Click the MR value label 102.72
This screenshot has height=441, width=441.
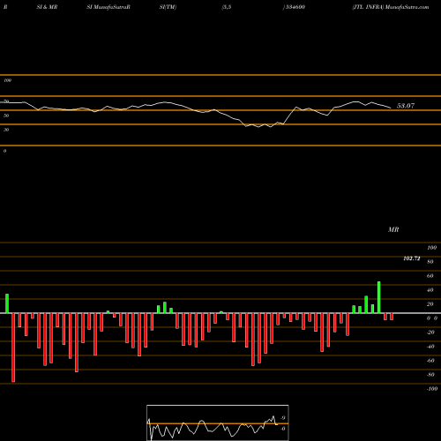tap(412, 258)
